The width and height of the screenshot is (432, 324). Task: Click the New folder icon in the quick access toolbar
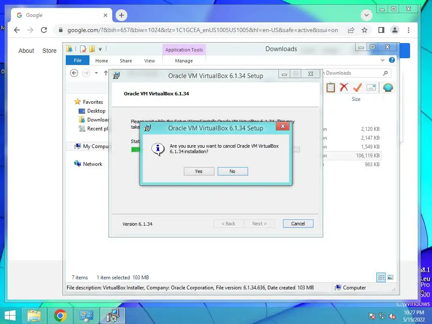92,49
